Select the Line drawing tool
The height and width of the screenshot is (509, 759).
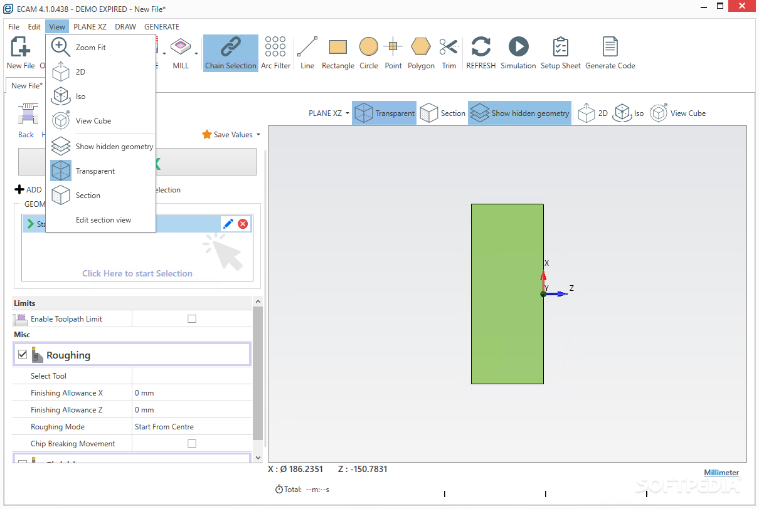[307, 53]
